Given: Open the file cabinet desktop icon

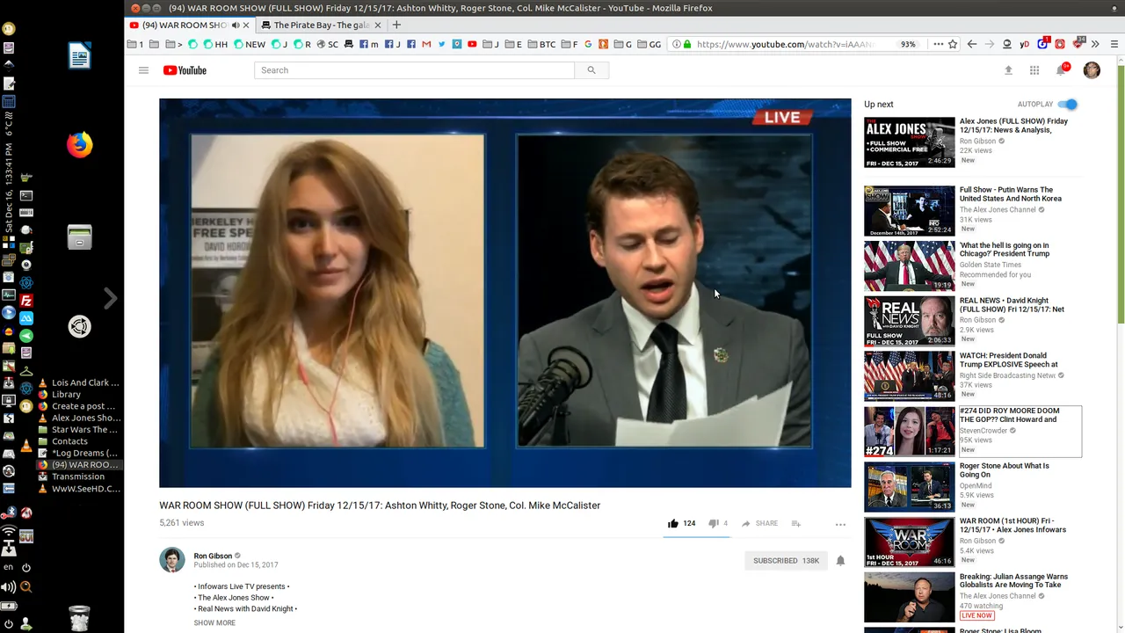Looking at the screenshot, I should (x=79, y=236).
